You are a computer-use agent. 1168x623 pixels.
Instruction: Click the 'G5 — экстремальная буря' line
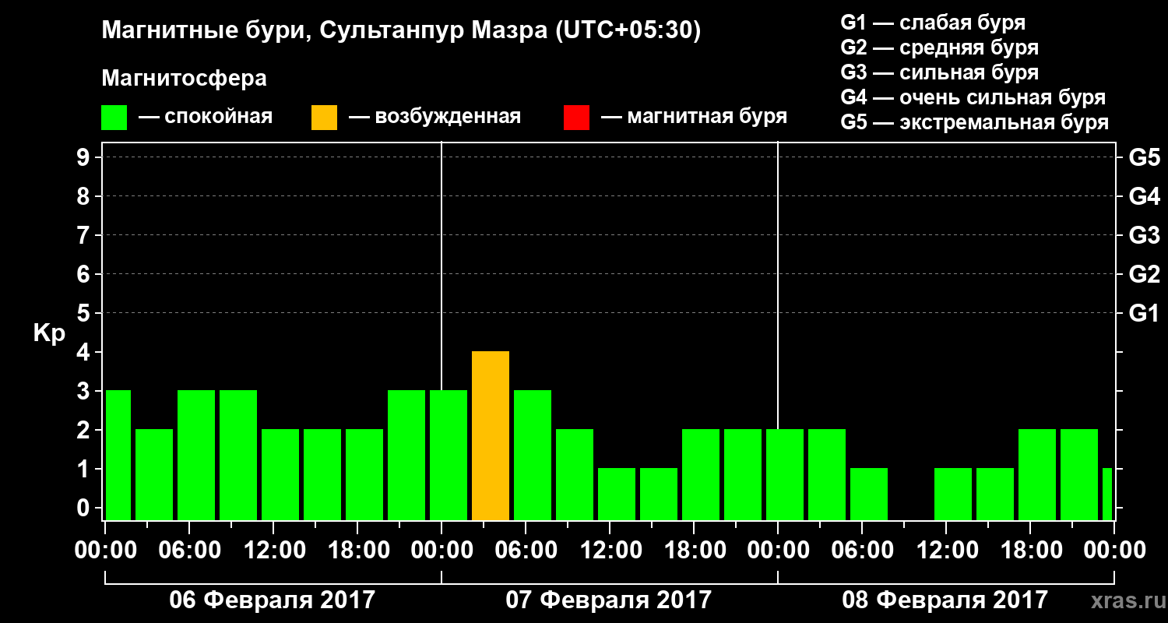975,122
